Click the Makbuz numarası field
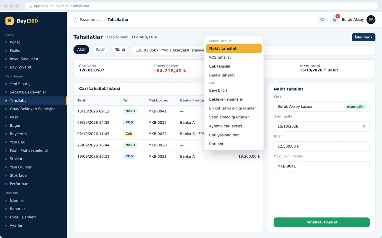 click(322, 166)
